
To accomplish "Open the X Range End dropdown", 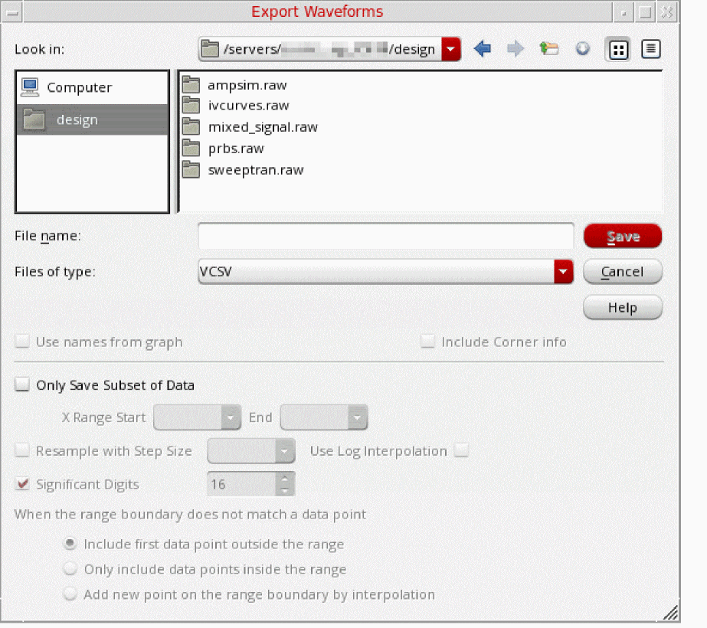I will click(x=358, y=417).
